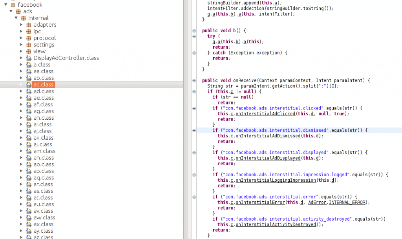402x239 pixels.
Task: Click the DisplayAdController.class file icon
Action: 29,58
